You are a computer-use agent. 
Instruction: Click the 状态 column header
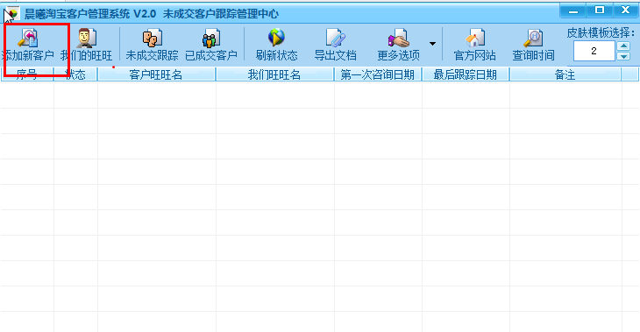coord(75,74)
